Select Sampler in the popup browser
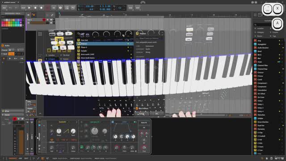 coord(105,51)
